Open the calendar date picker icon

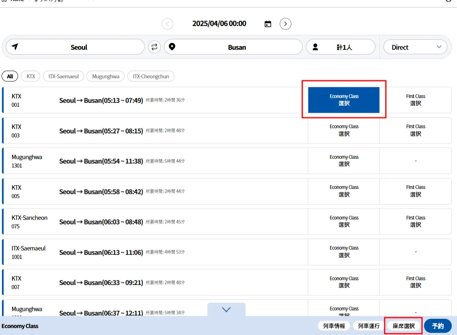coord(268,24)
